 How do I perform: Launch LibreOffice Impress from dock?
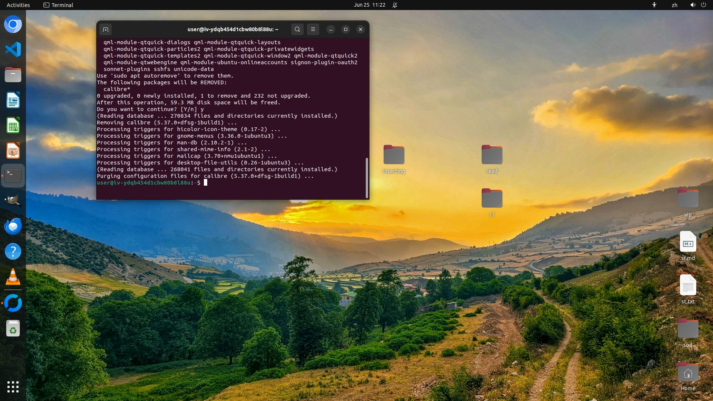pos(13,151)
